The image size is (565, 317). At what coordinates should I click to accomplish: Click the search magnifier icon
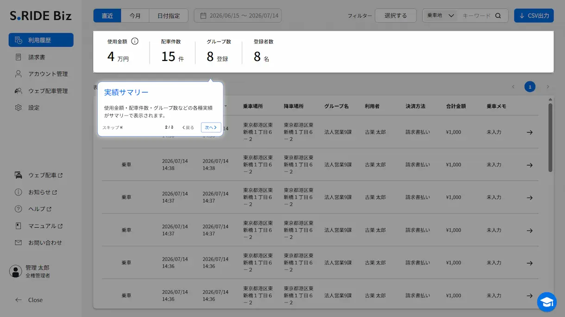[498, 16]
